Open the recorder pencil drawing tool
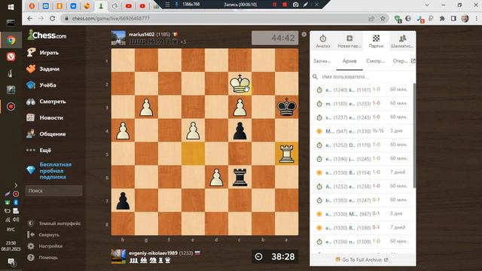 pyautogui.click(x=306, y=5)
